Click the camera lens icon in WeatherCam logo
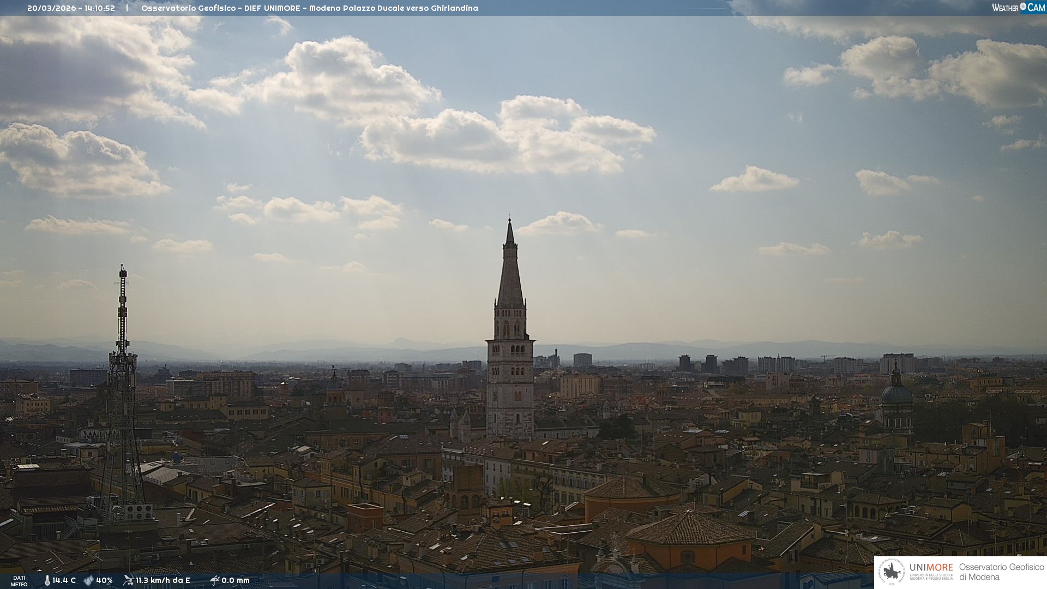Image resolution: width=1047 pixels, height=589 pixels. (1023, 7)
